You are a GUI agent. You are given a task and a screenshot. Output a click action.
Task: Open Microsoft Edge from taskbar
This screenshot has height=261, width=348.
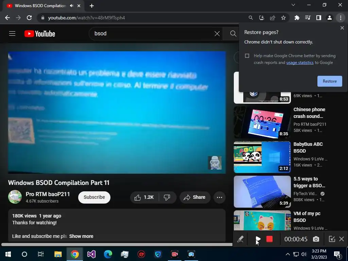[x=108, y=254]
